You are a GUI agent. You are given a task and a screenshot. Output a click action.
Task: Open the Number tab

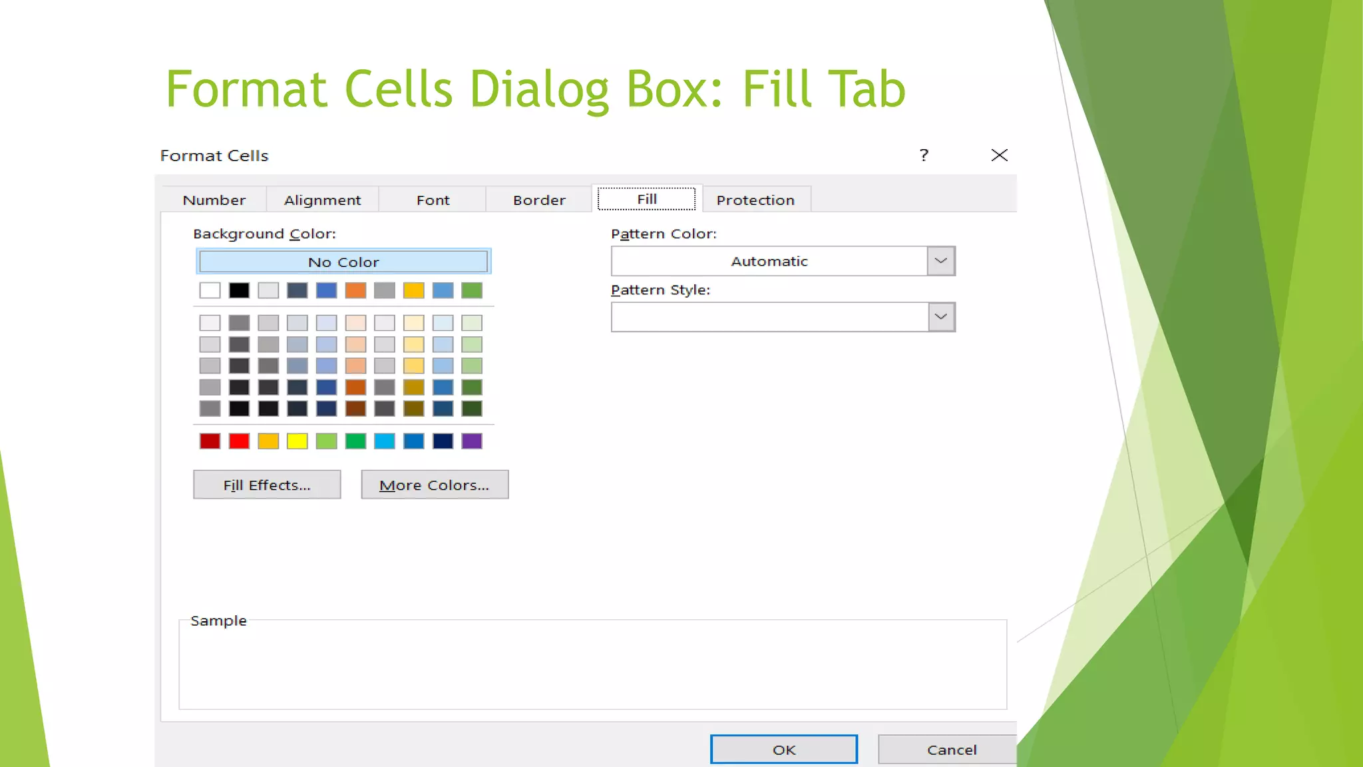(x=214, y=200)
